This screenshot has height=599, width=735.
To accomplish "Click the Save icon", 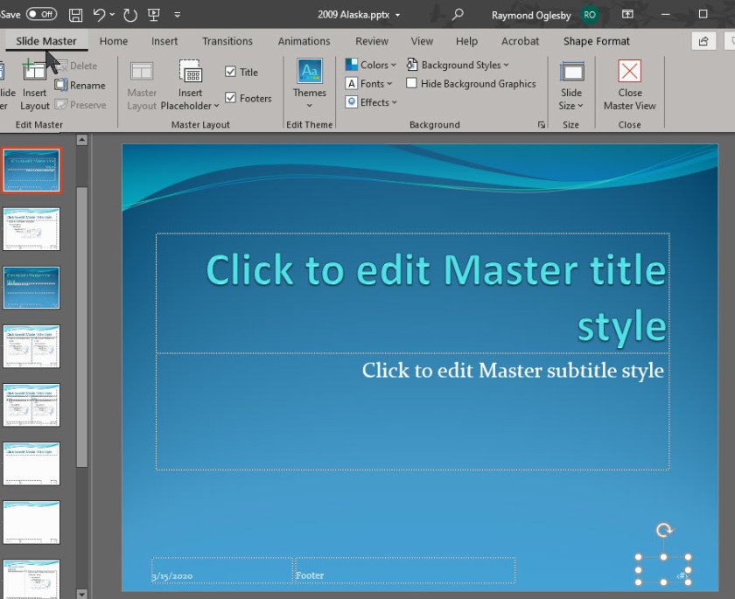I will tap(75, 14).
